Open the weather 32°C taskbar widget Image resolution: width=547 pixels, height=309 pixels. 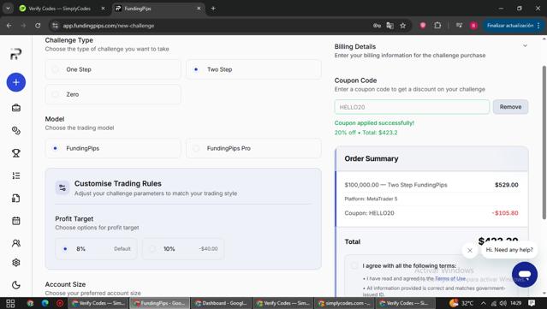pos(462,303)
